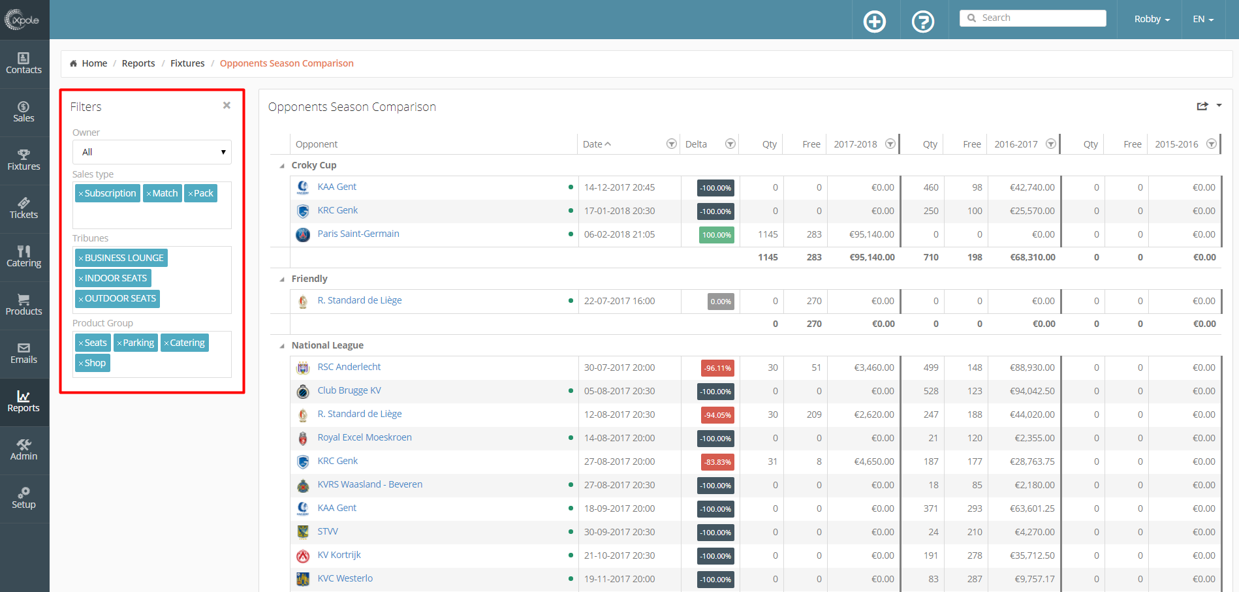Open the Reports sidebar section
This screenshot has width=1239, height=592.
pos(24,402)
